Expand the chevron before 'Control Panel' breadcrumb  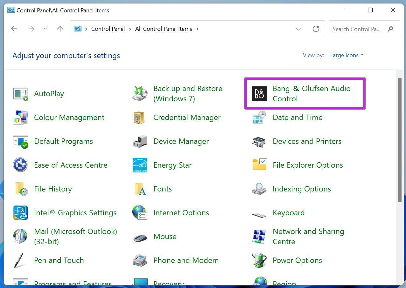click(86, 29)
